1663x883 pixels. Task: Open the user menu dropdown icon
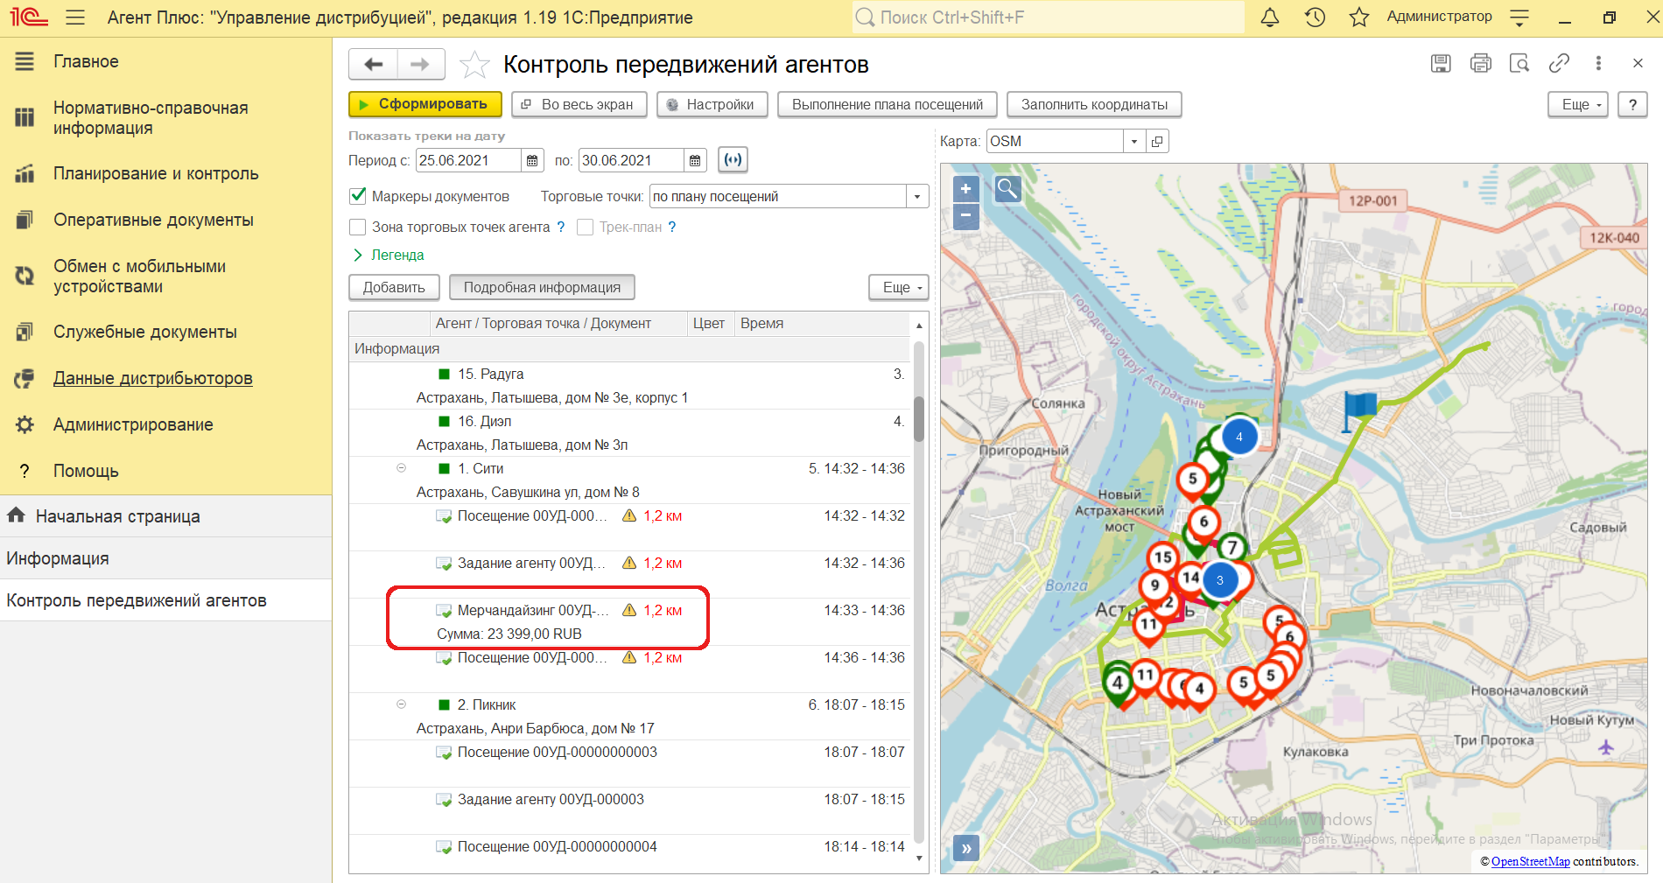tap(1519, 18)
